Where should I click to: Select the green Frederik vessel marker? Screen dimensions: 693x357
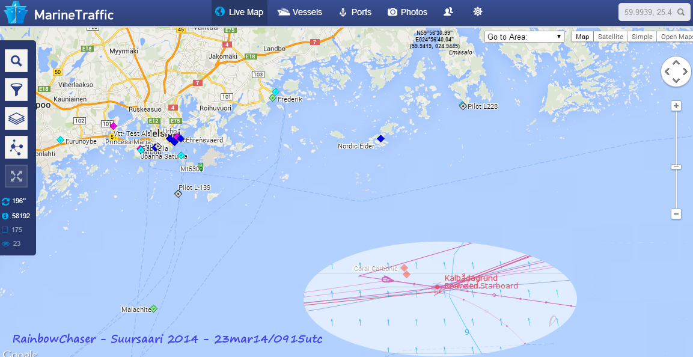272,97
